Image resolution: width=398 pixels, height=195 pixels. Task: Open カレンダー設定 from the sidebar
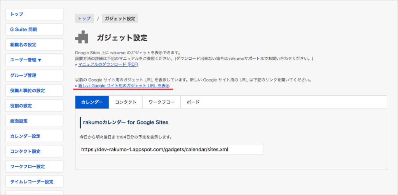34,136
